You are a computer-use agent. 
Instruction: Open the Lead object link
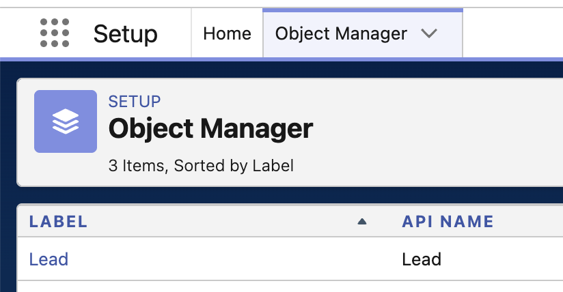[x=49, y=259]
